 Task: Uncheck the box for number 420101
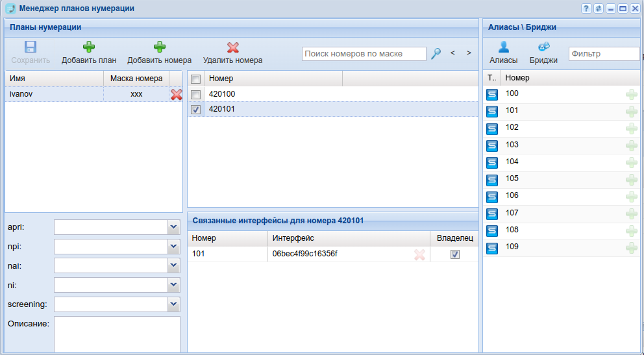click(196, 110)
